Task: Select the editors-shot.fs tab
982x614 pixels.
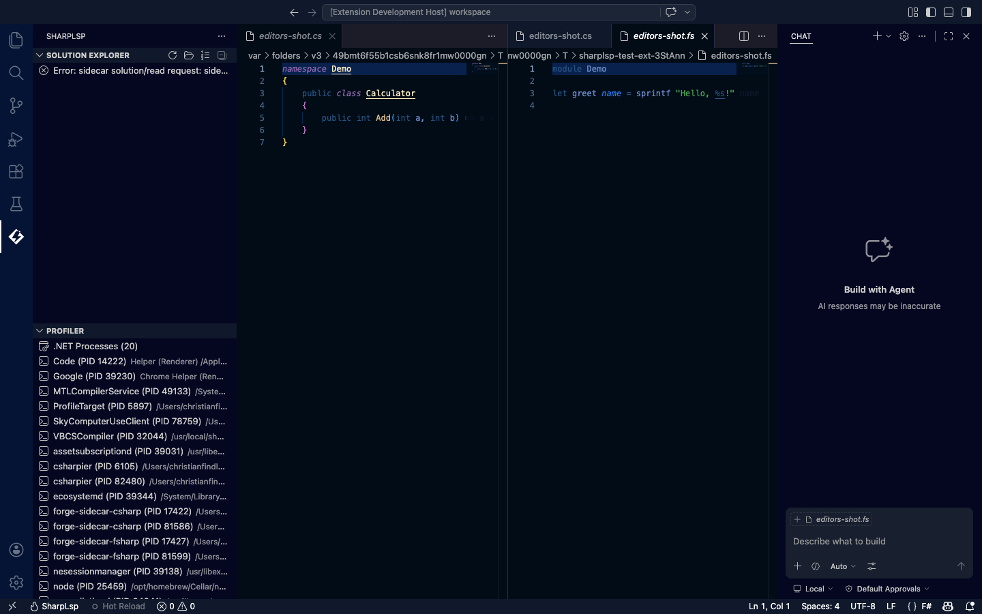Action: click(x=664, y=36)
